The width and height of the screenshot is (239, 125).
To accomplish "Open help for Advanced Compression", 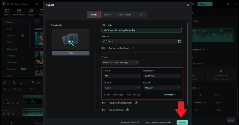I will tap(136, 103).
